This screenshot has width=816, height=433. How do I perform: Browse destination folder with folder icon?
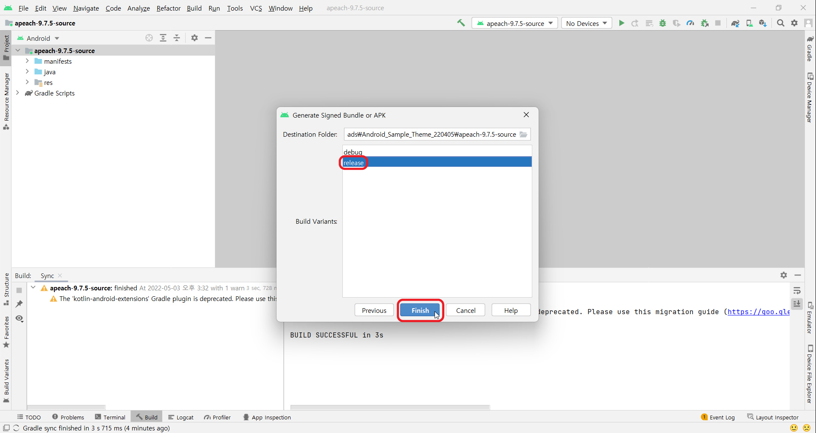point(524,135)
